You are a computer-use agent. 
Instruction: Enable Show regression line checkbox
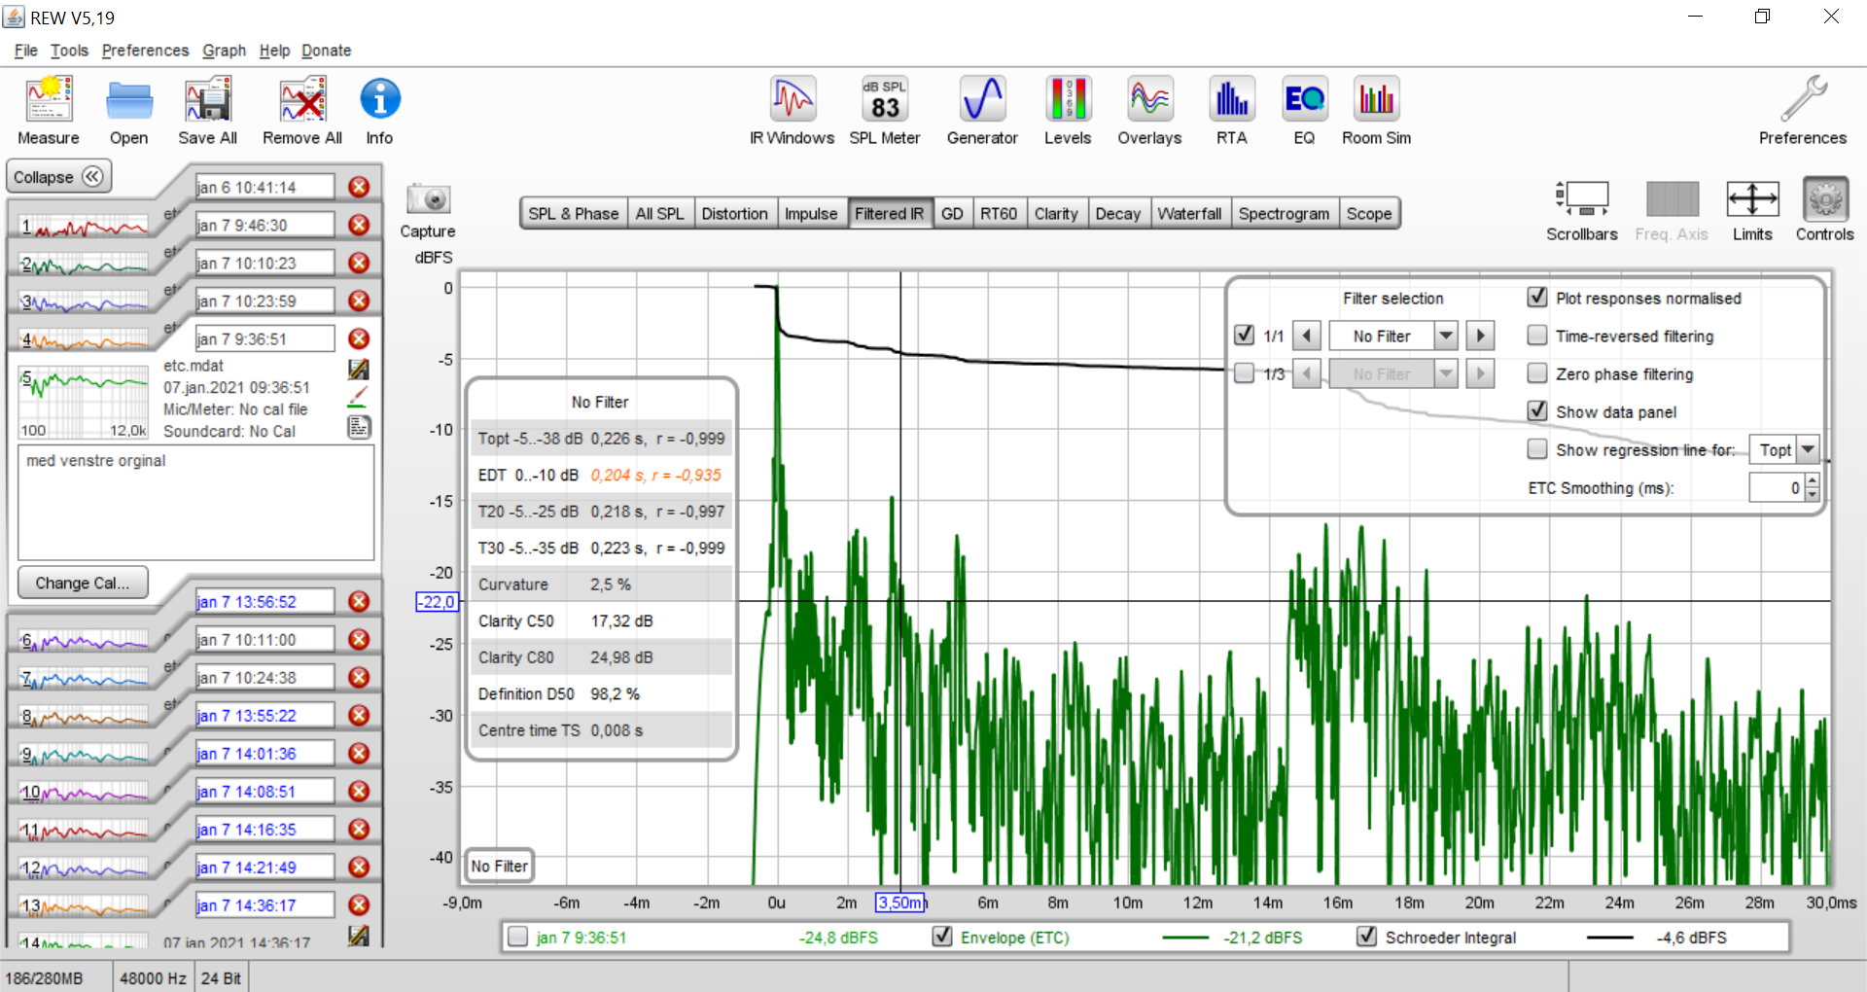[x=1537, y=448]
